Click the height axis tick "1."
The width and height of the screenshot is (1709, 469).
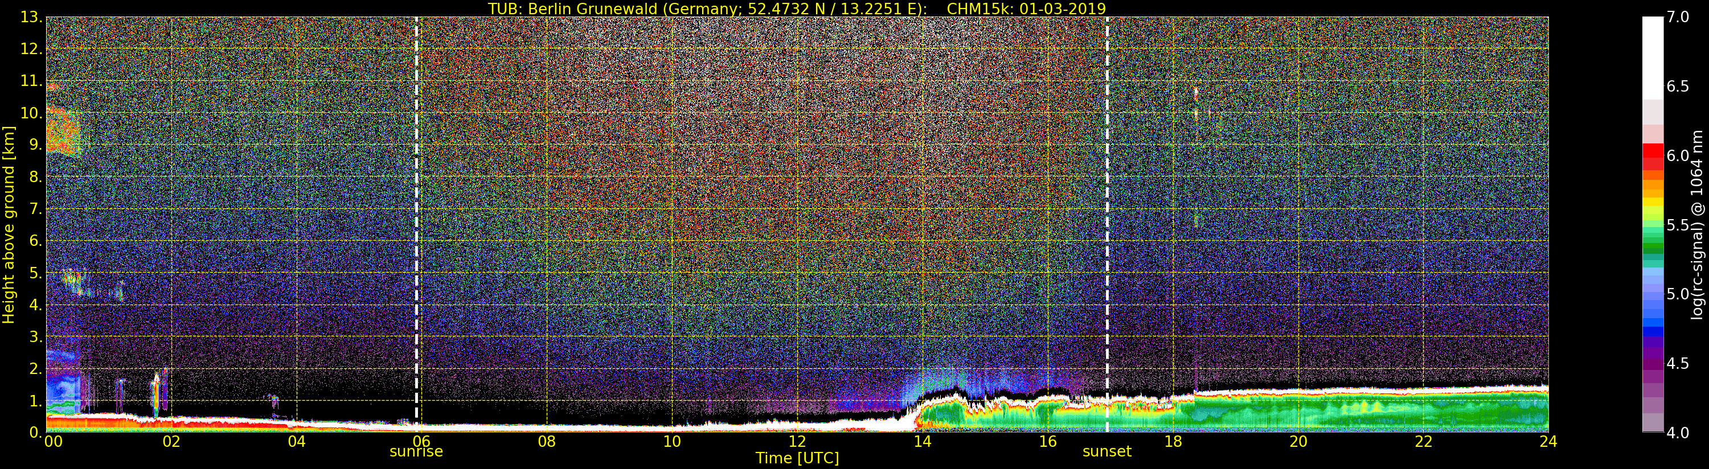pos(36,400)
